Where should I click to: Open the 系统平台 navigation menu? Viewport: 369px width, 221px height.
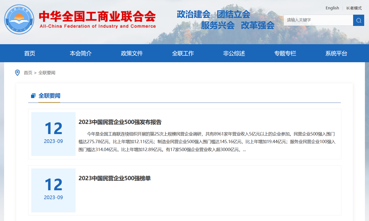(x=336, y=53)
